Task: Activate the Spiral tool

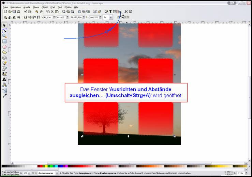Action: click(4, 58)
